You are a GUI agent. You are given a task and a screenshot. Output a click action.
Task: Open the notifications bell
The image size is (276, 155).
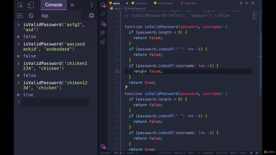(257, 153)
